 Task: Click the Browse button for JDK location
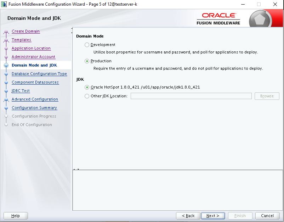(x=267, y=96)
